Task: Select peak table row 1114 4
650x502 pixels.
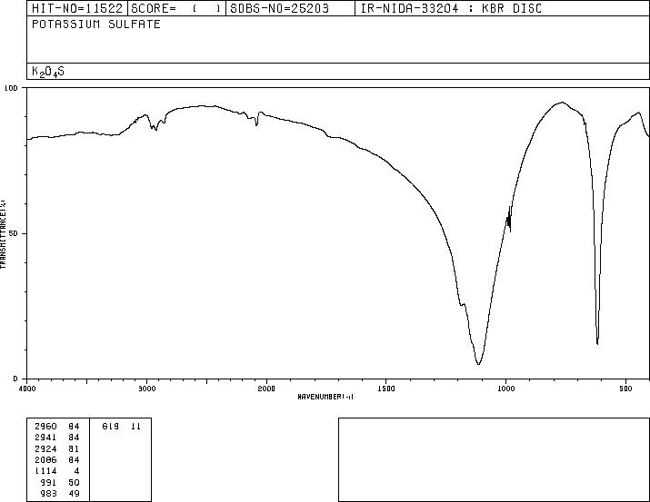Action: (x=57, y=471)
